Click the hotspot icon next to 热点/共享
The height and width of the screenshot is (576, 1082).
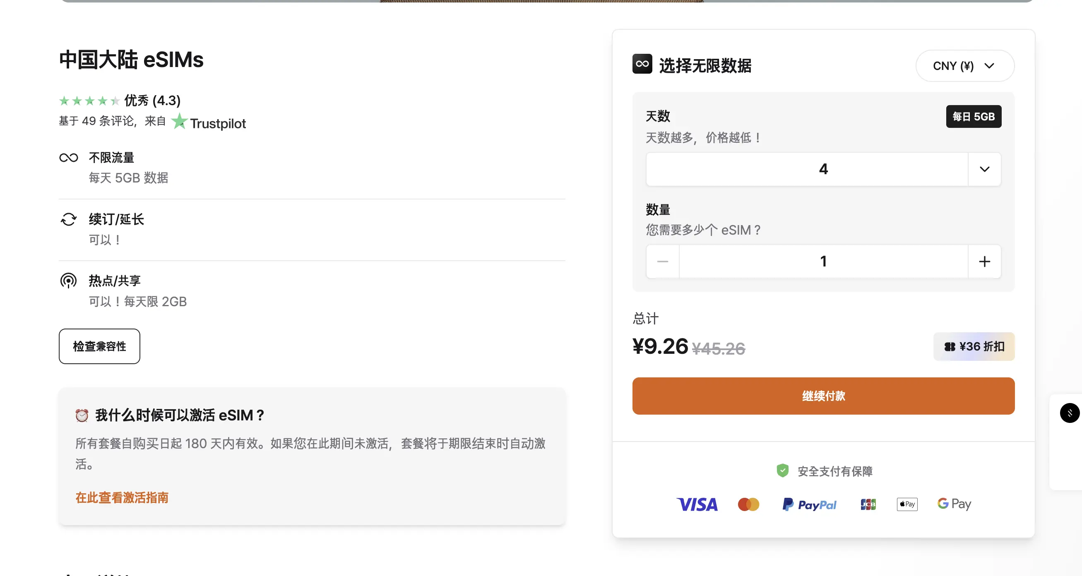tap(68, 281)
